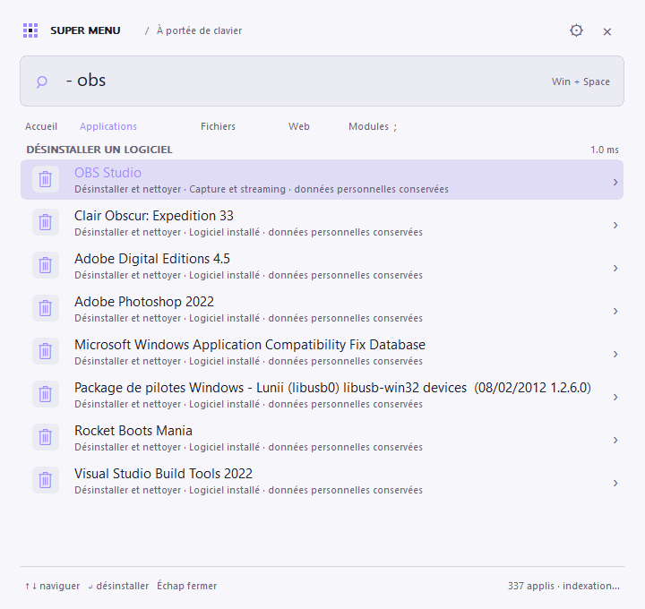The image size is (645, 609).
Task: Expand chevron for Adobe Photoshop 2022
Action: tap(615, 311)
